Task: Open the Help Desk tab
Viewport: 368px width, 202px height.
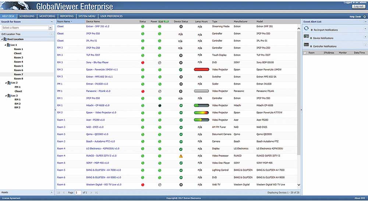Action: click(x=8, y=16)
